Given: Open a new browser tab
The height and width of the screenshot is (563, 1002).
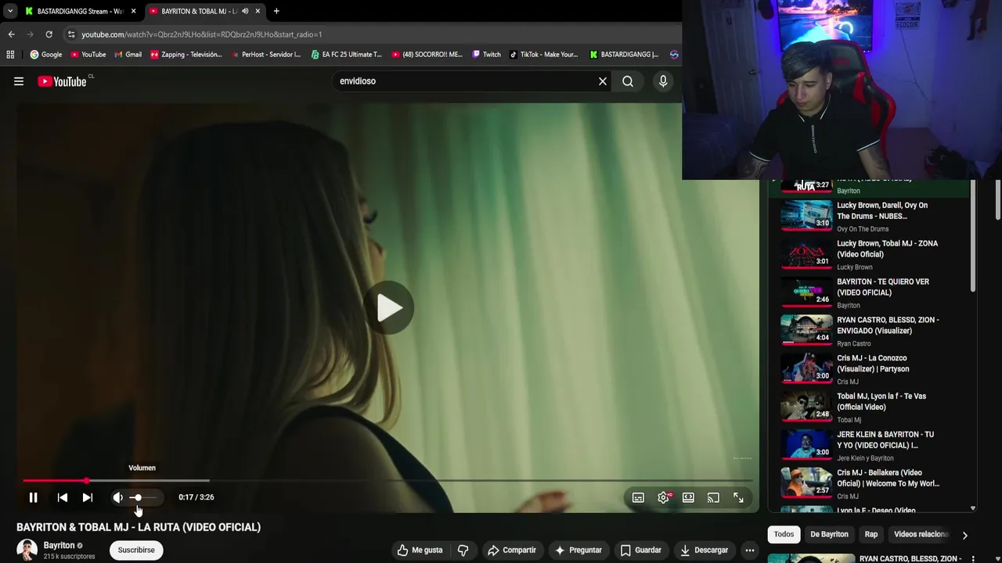Looking at the screenshot, I should 276,11.
